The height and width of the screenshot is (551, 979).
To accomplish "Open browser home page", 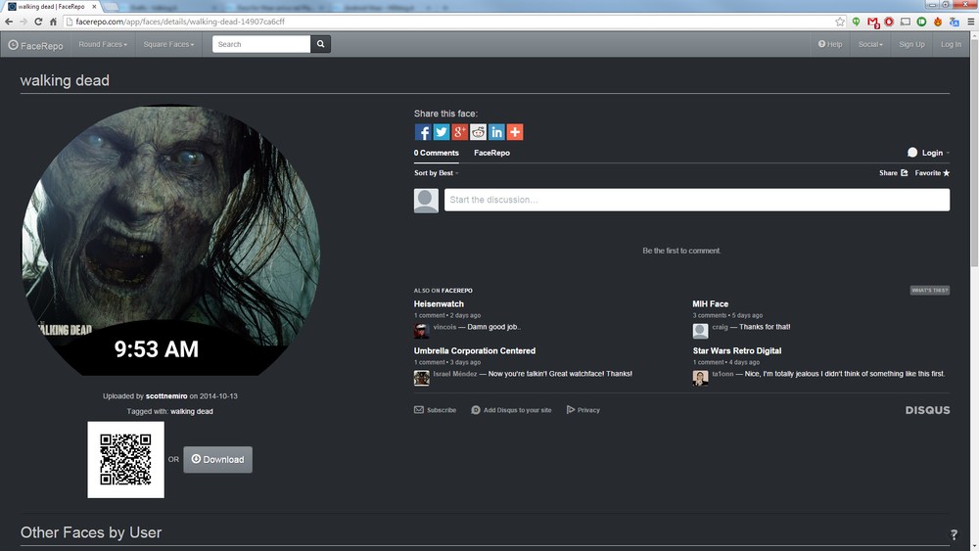I will coord(53,22).
